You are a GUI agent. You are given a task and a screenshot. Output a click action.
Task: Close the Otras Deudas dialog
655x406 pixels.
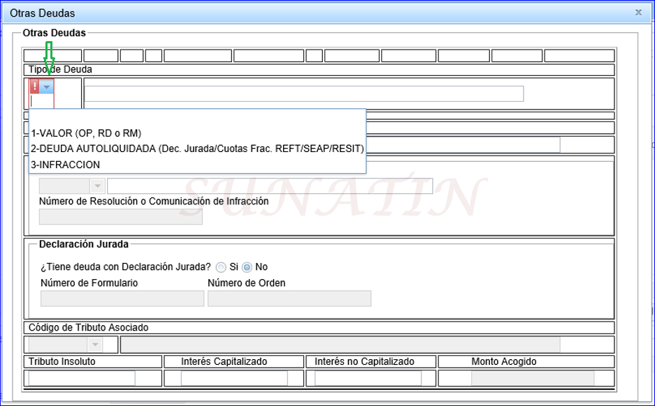point(638,12)
